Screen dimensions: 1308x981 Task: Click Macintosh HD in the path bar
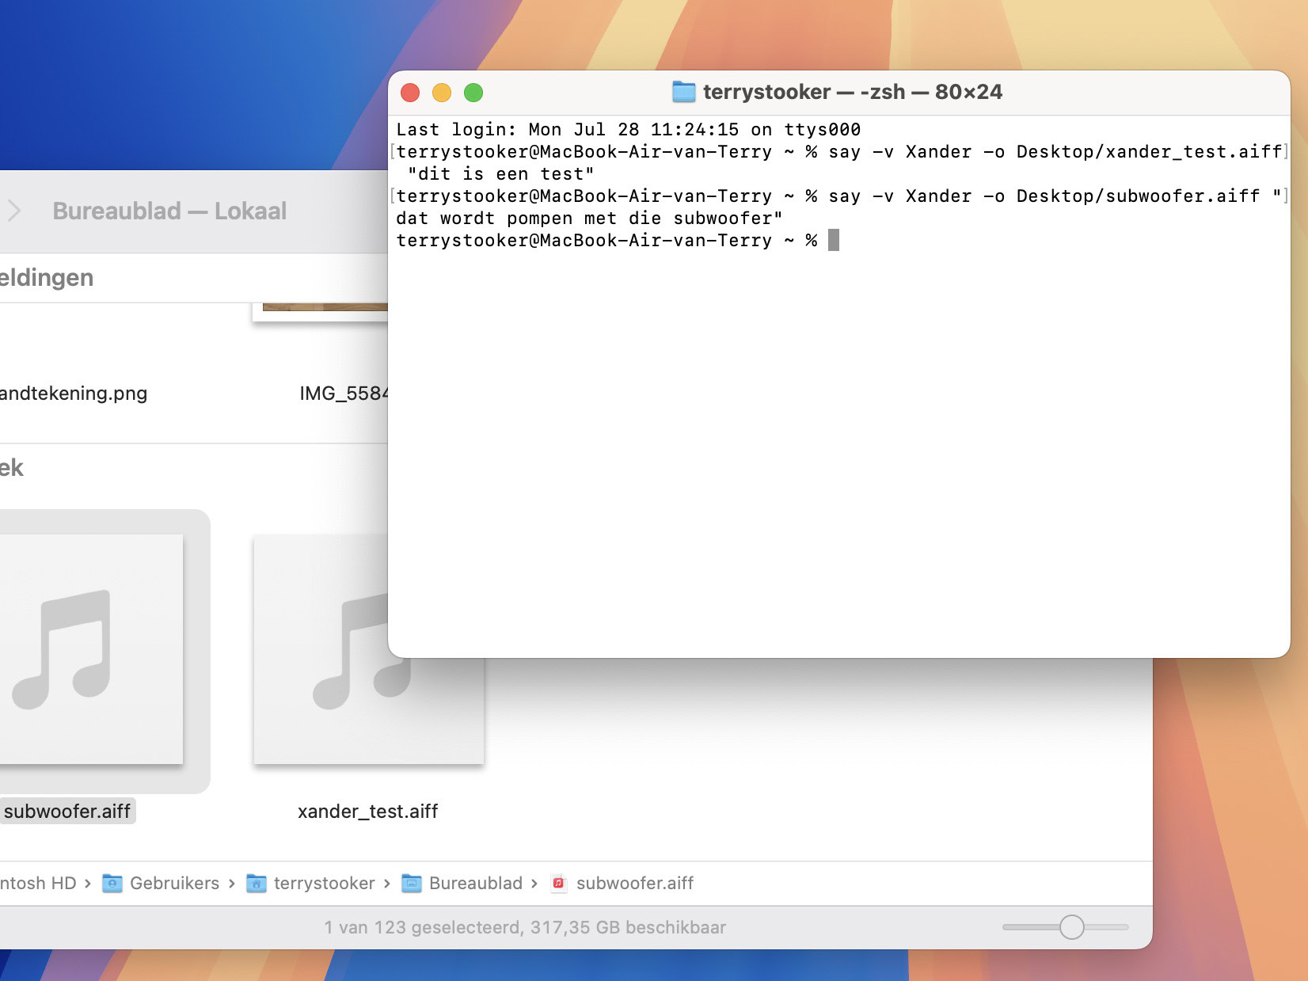coord(38,883)
